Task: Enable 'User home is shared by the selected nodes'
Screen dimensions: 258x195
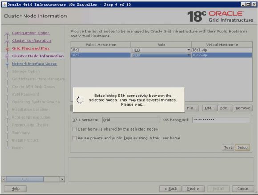Action: (x=74, y=129)
